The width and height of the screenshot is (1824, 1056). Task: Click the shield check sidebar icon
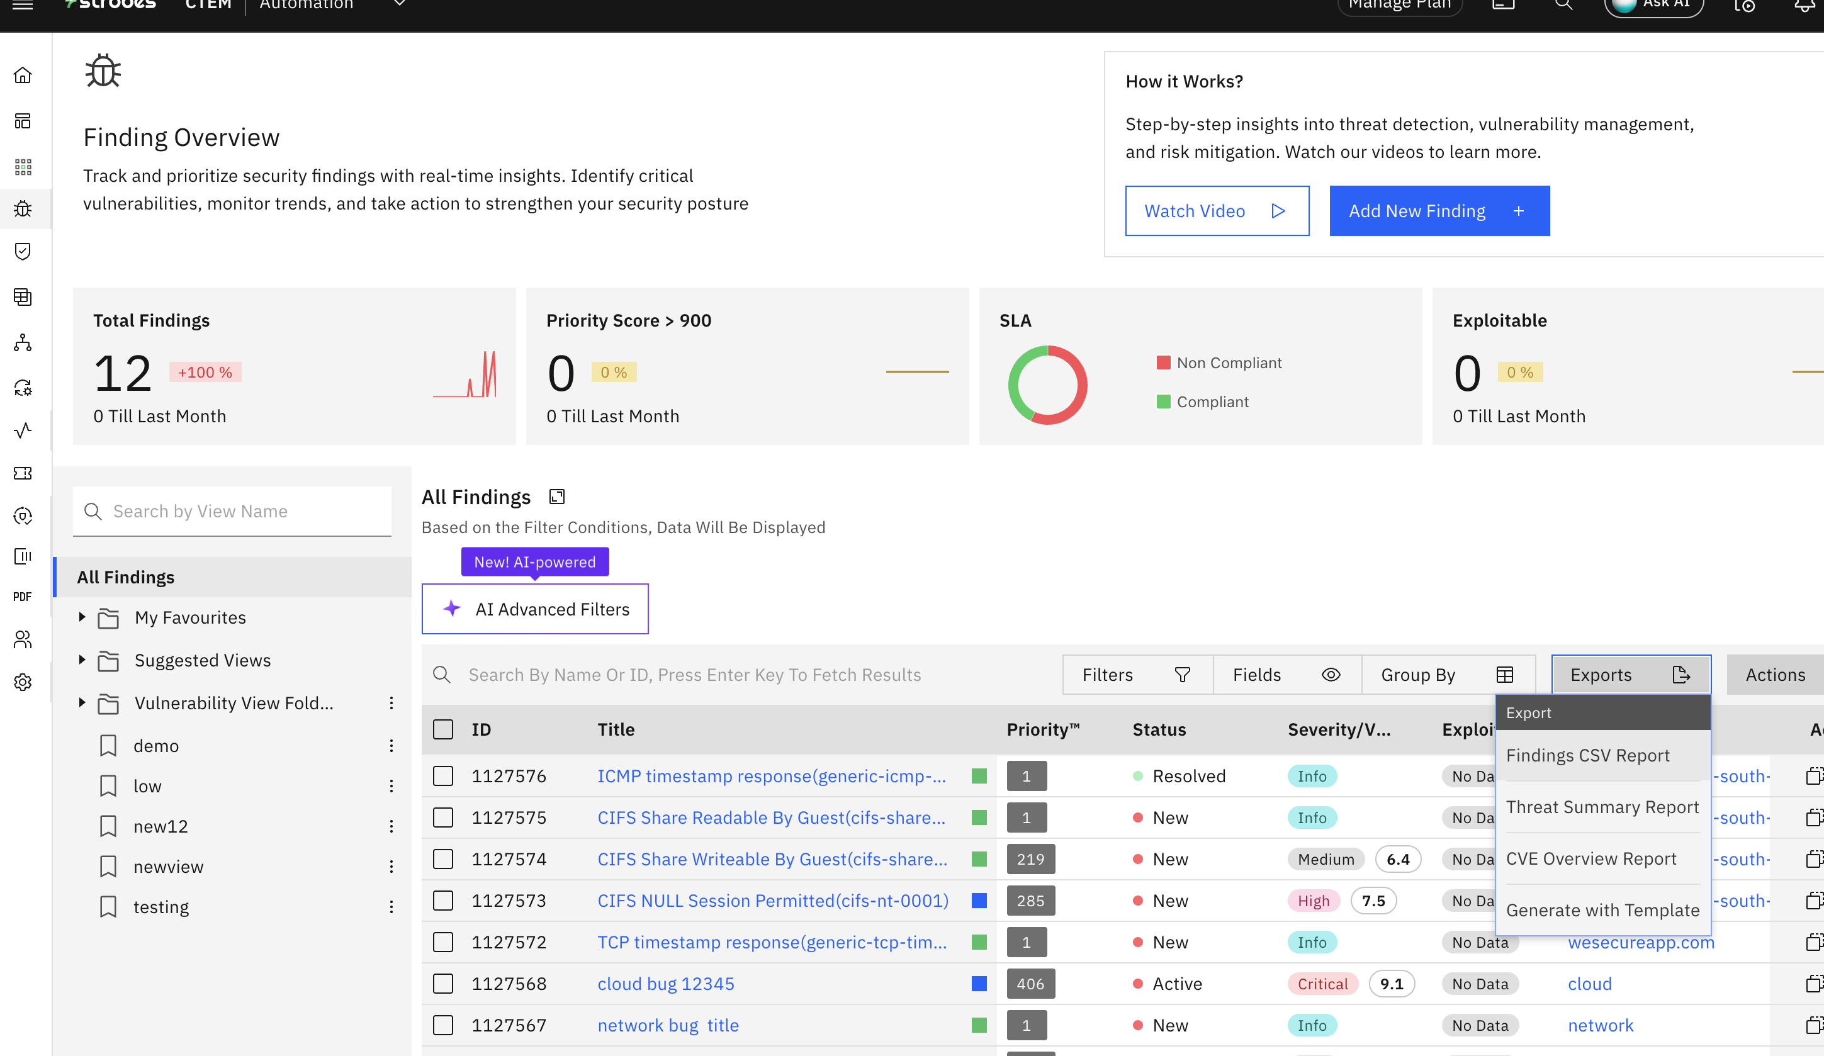(23, 251)
